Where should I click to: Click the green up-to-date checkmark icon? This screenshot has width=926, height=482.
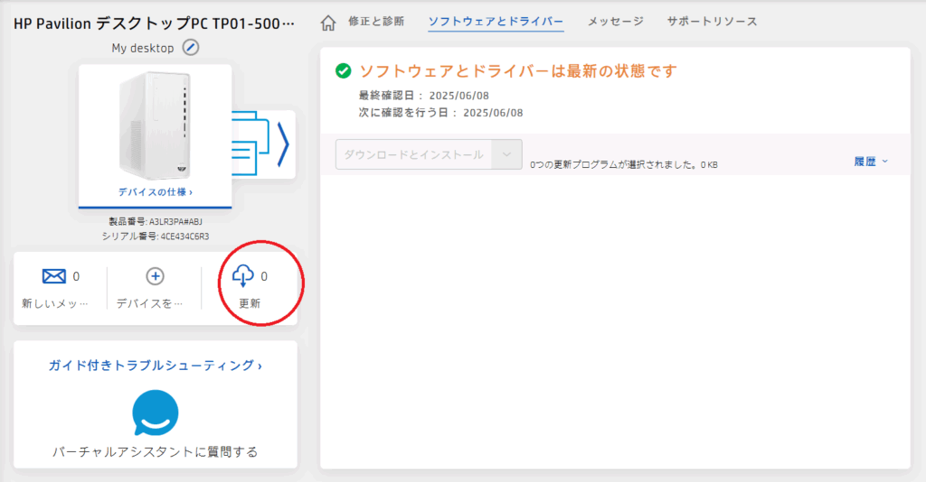click(343, 71)
